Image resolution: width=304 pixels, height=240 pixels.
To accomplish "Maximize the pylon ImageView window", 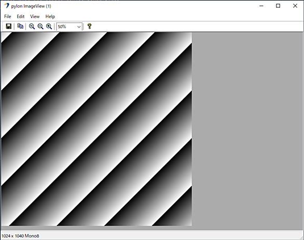I will pyautogui.click(x=278, y=6).
